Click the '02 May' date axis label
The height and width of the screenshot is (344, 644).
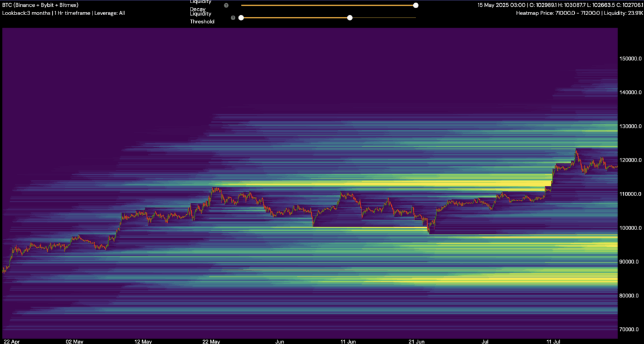[x=74, y=341]
